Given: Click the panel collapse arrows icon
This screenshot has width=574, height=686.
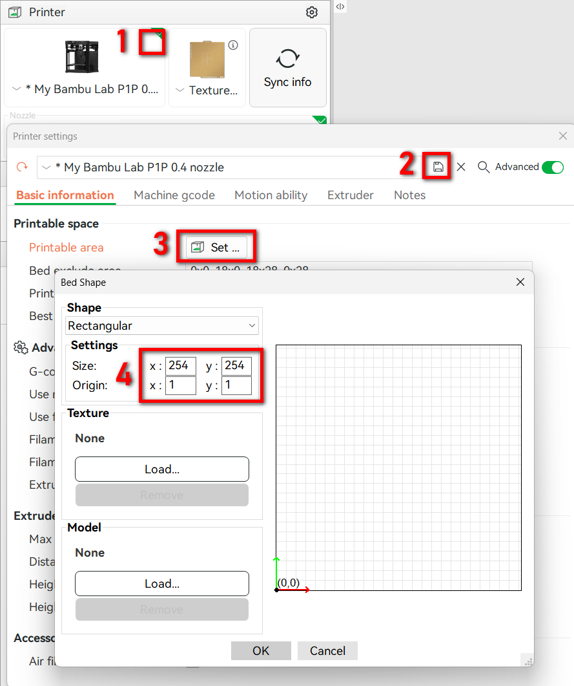Looking at the screenshot, I should [340, 6].
